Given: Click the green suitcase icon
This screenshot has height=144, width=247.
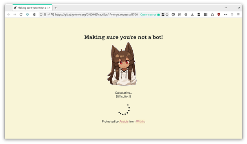Looking at the screenshot, I should point(159,15).
